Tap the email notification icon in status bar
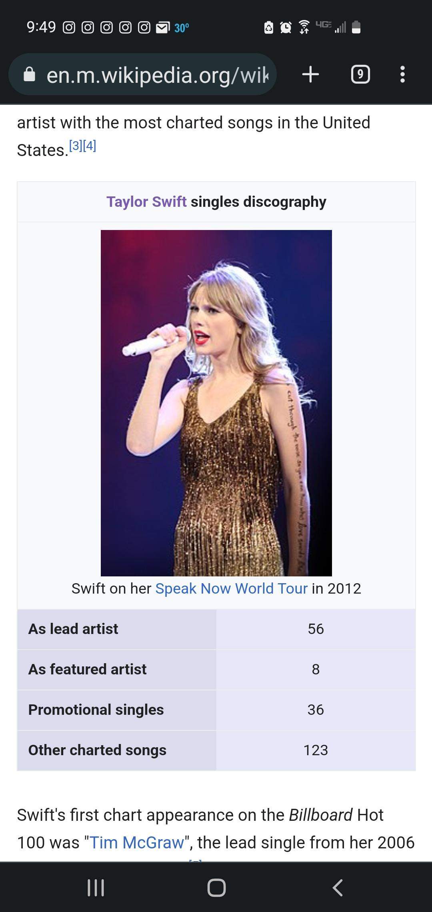Image resolution: width=432 pixels, height=912 pixels. click(x=162, y=28)
